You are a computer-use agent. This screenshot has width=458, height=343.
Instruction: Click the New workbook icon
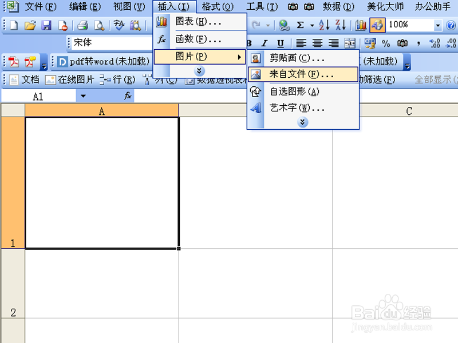(14, 25)
